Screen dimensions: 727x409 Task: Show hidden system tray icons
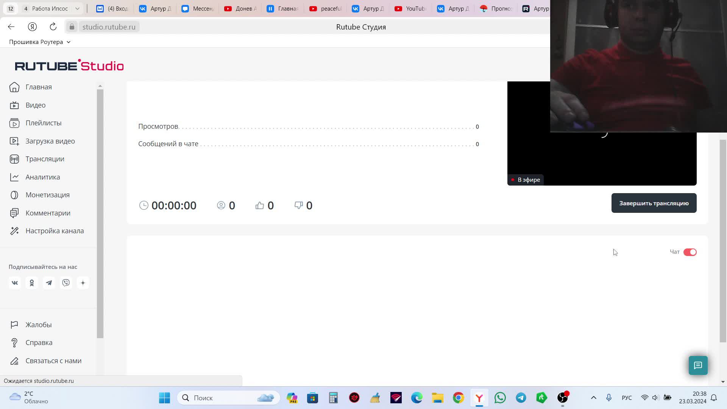(593, 398)
